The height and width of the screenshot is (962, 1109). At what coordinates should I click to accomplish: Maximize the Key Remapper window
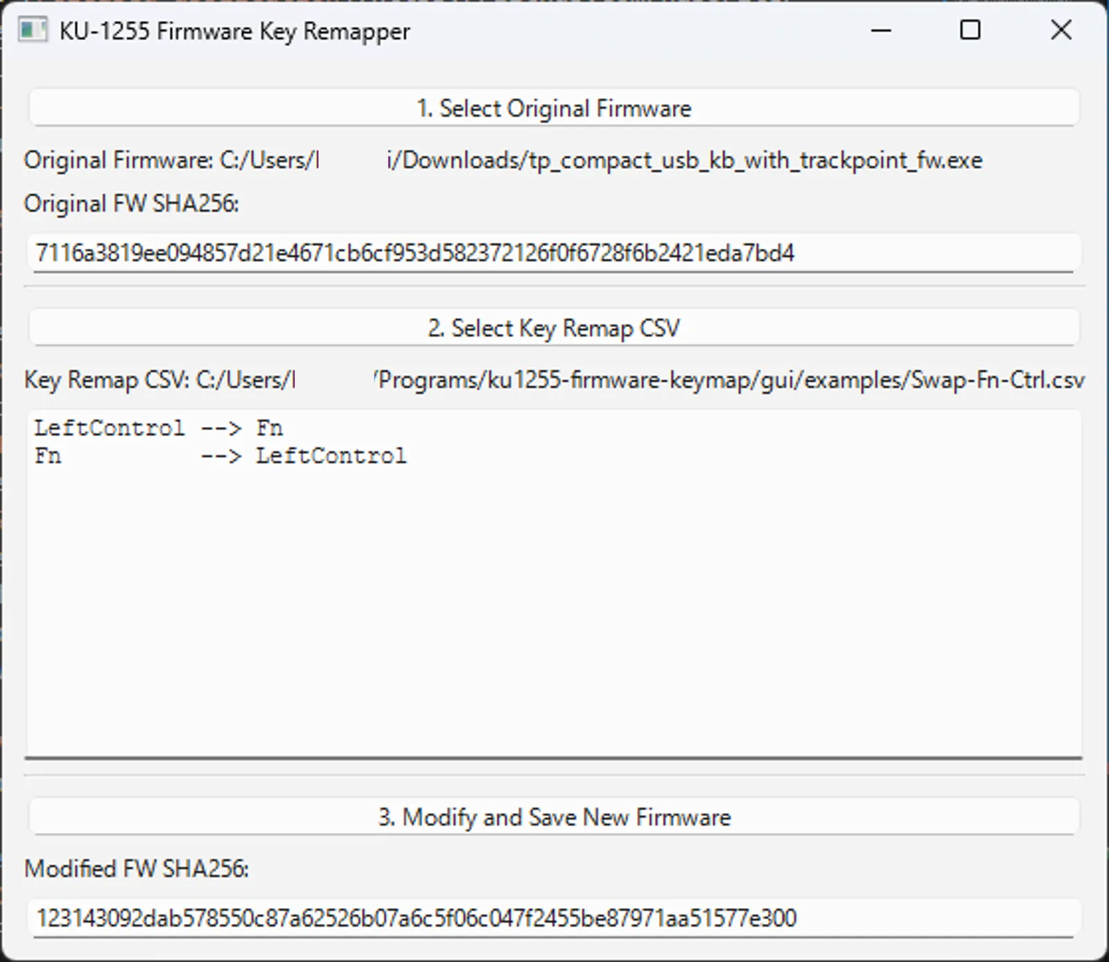pyautogui.click(x=970, y=30)
